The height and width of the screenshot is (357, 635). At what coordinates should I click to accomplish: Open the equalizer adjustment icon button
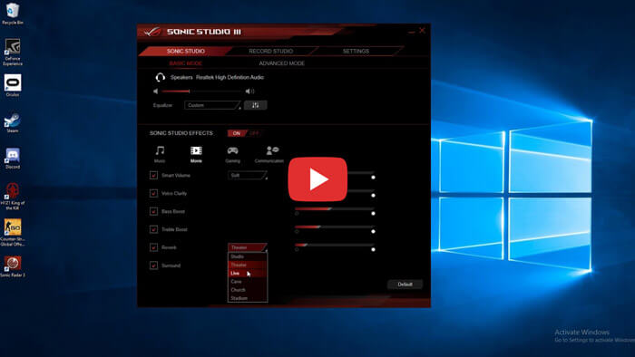(x=255, y=105)
